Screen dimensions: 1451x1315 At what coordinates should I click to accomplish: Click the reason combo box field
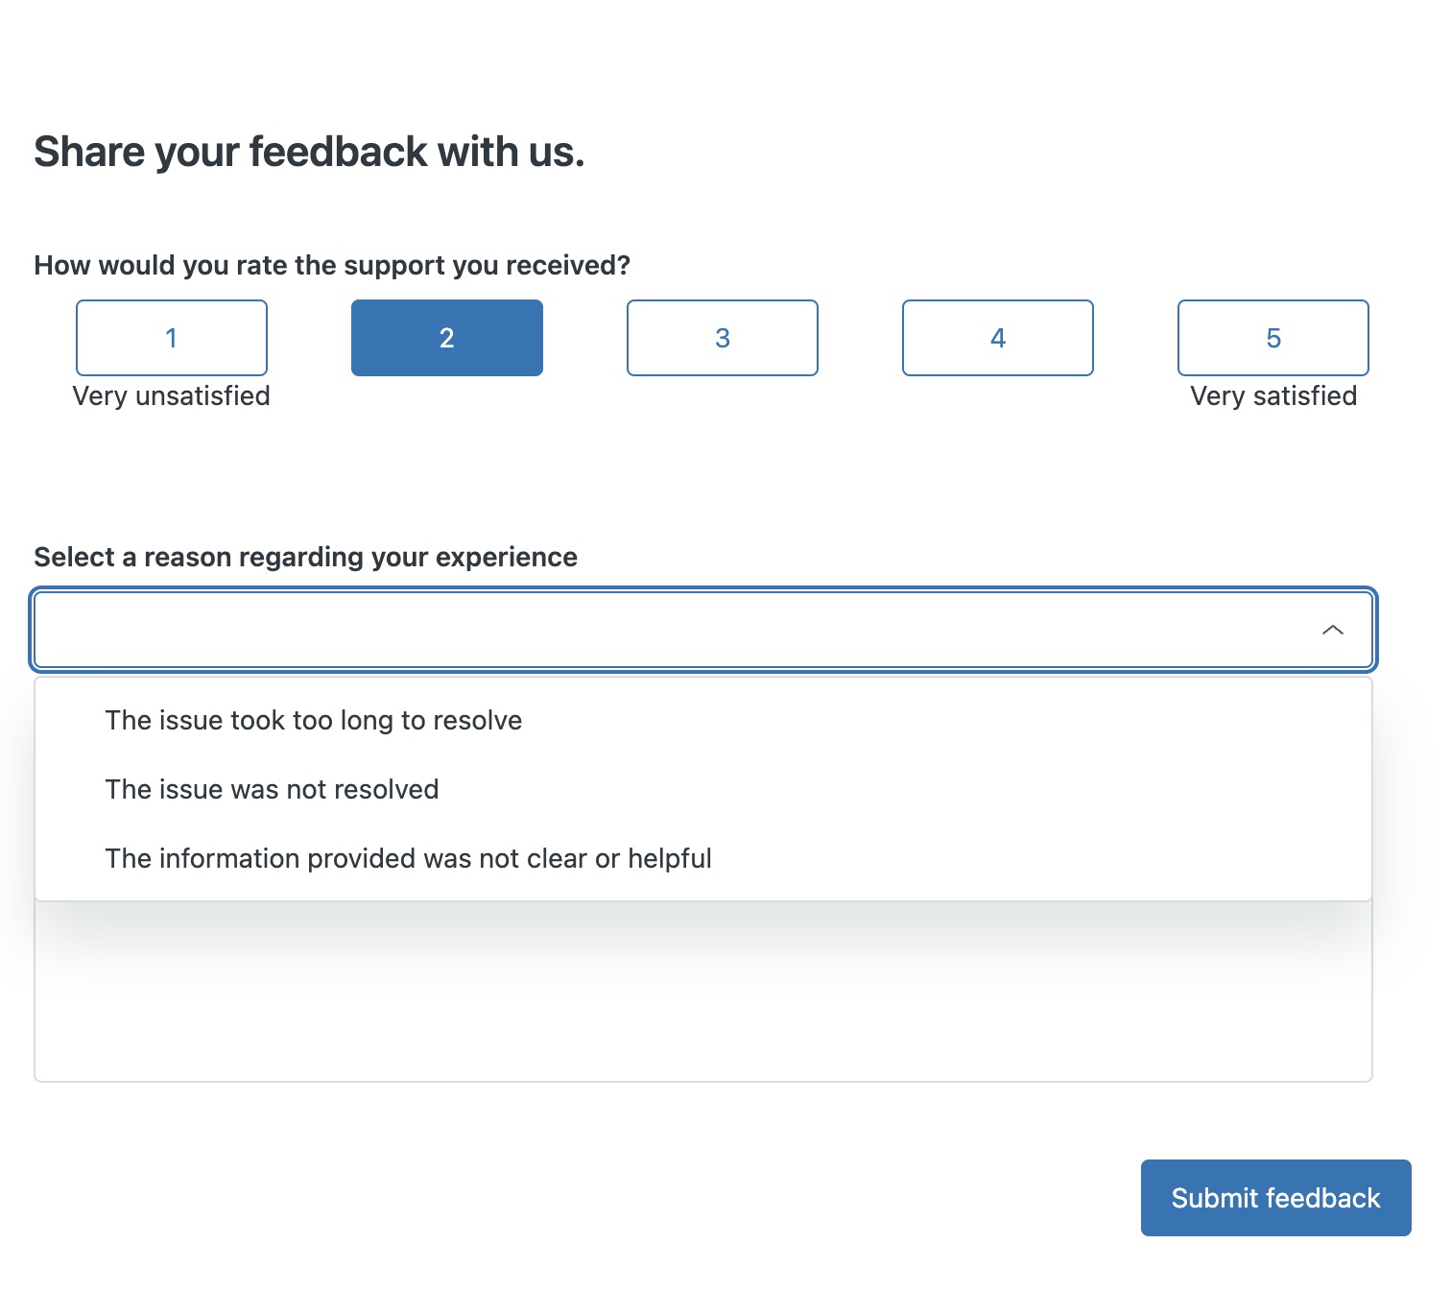coord(672,630)
